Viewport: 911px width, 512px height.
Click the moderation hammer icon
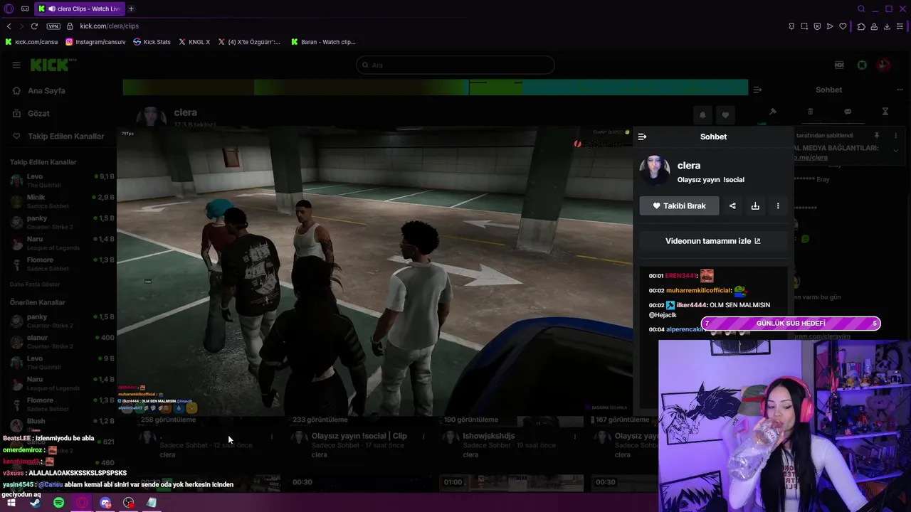pos(772,112)
